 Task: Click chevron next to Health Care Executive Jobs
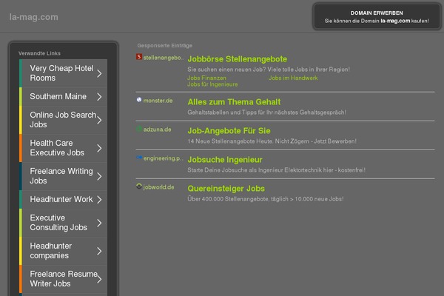coord(99,148)
